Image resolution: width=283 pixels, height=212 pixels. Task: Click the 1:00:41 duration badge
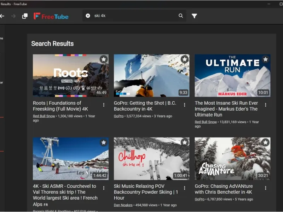click(x=181, y=176)
